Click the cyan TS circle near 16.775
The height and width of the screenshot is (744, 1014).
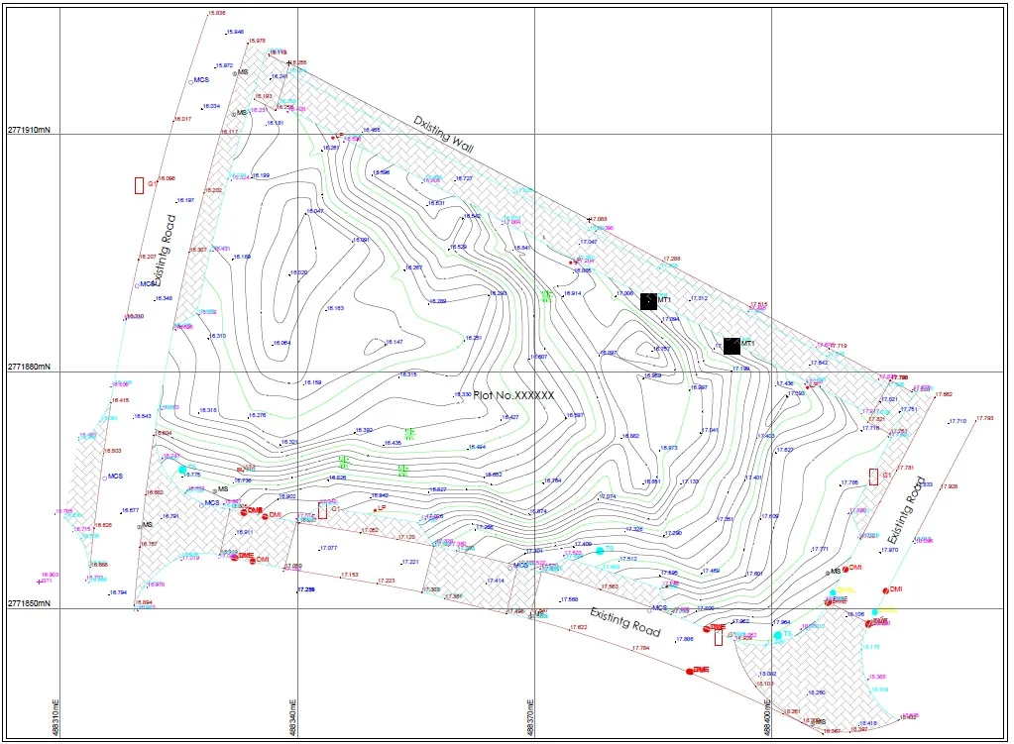coord(182,469)
